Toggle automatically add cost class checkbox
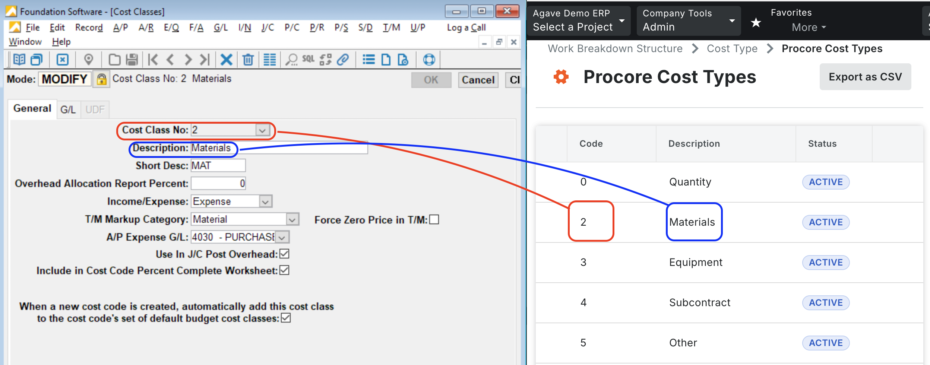 286,318
